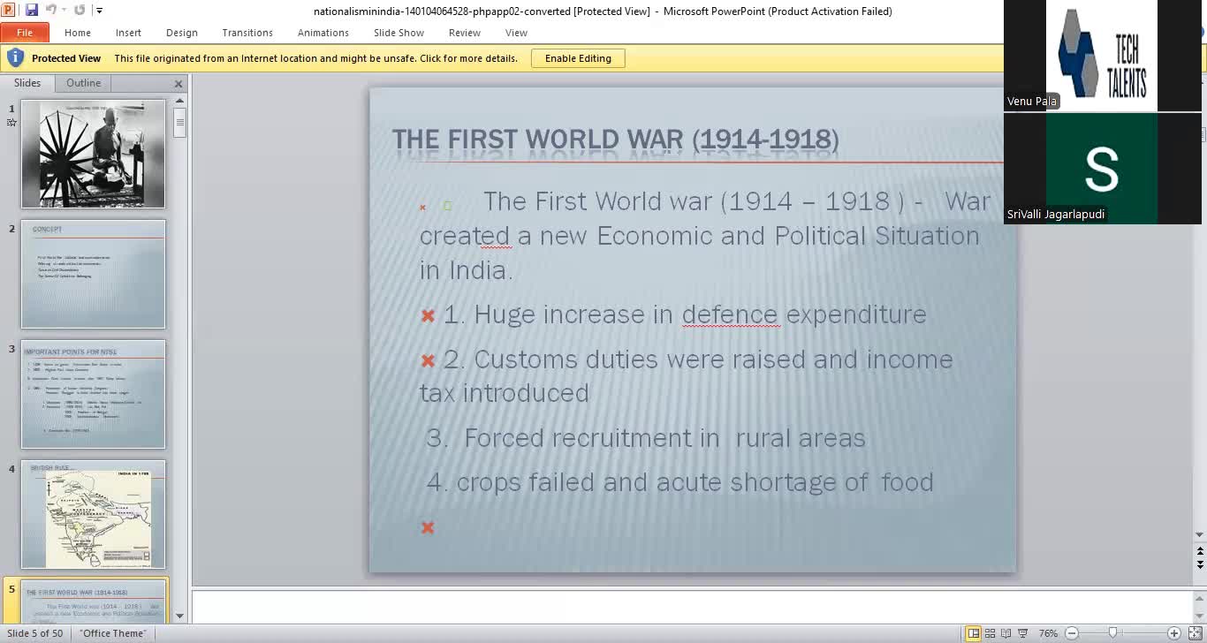This screenshot has width=1207, height=643.
Task: Open the View ribbon tab
Action: coord(516,33)
